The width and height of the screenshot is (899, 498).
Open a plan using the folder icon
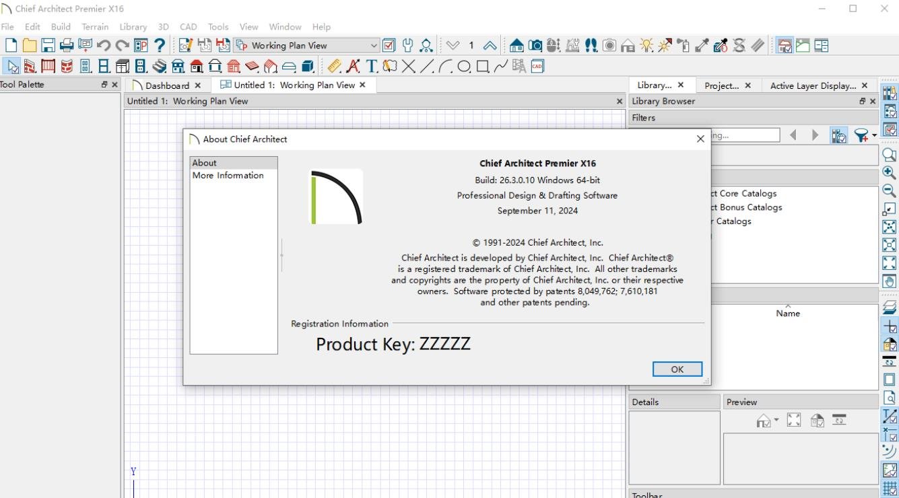[29, 46]
